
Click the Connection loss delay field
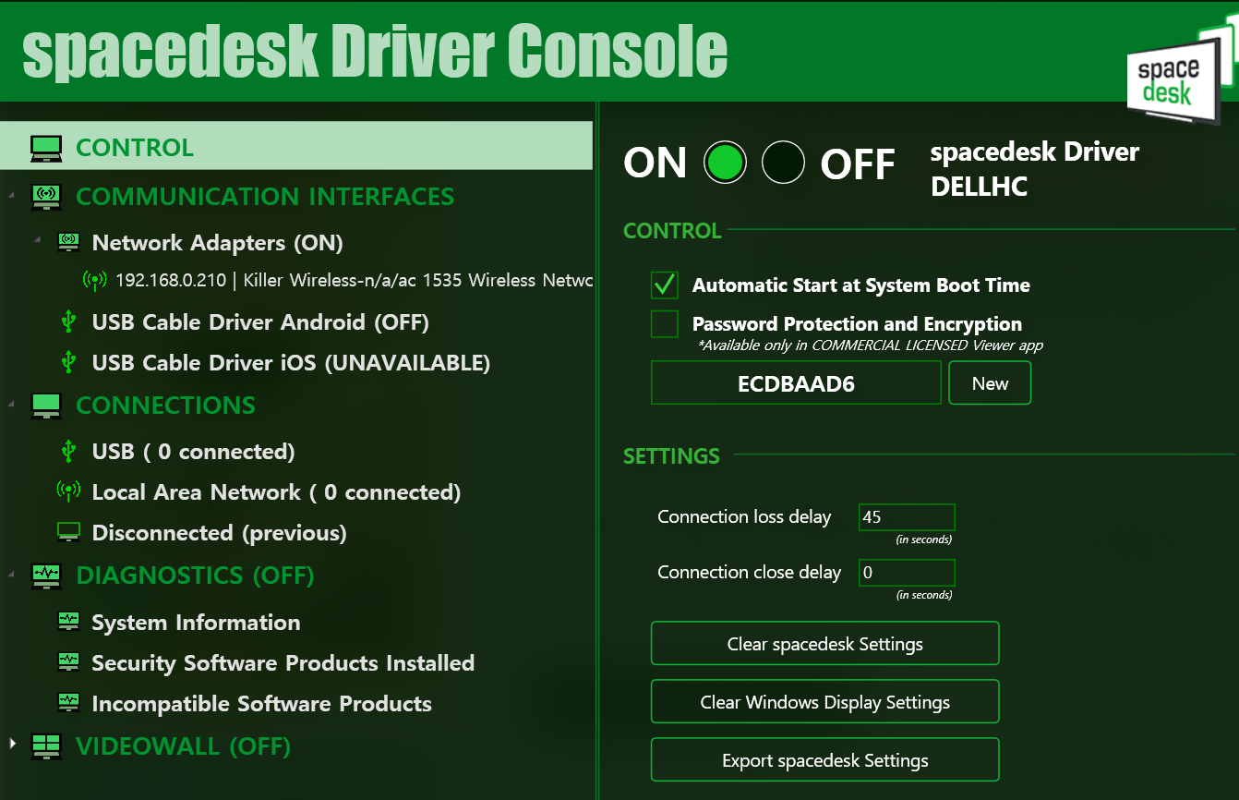(x=907, y=517)
